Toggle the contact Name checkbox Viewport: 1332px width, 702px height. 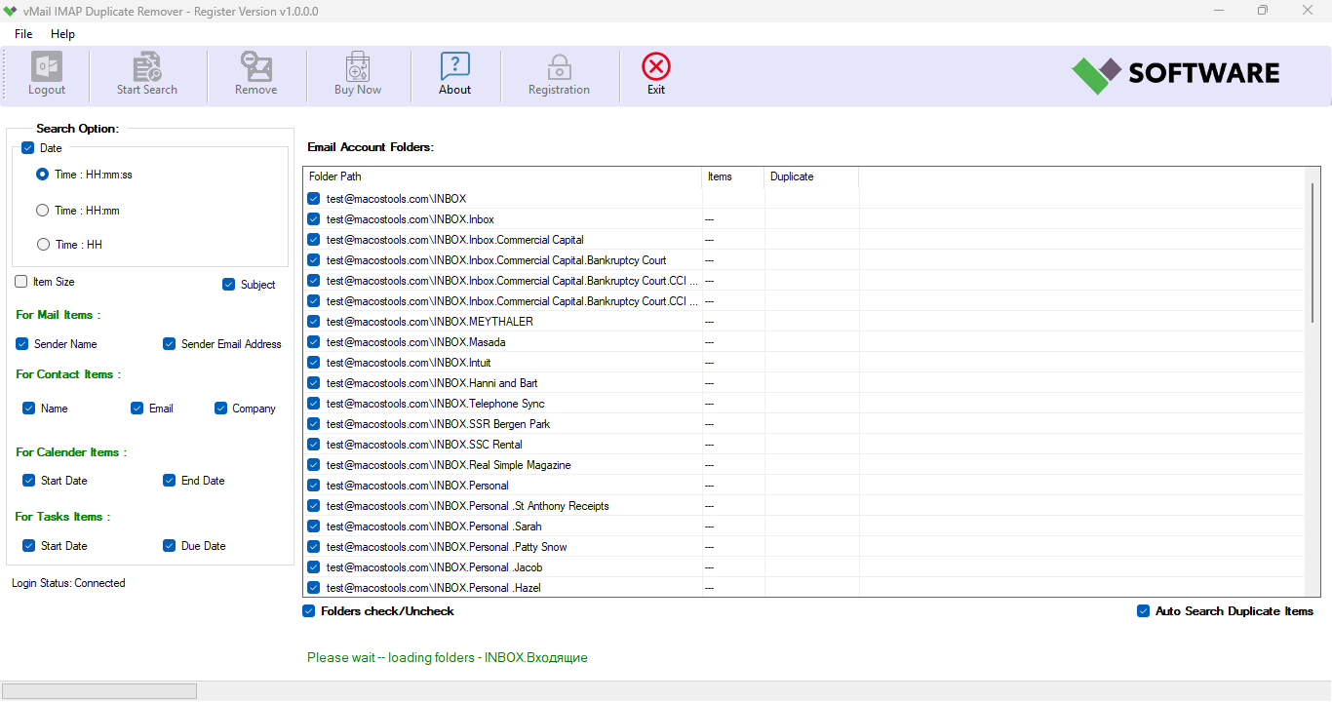(x=29, y=409)
